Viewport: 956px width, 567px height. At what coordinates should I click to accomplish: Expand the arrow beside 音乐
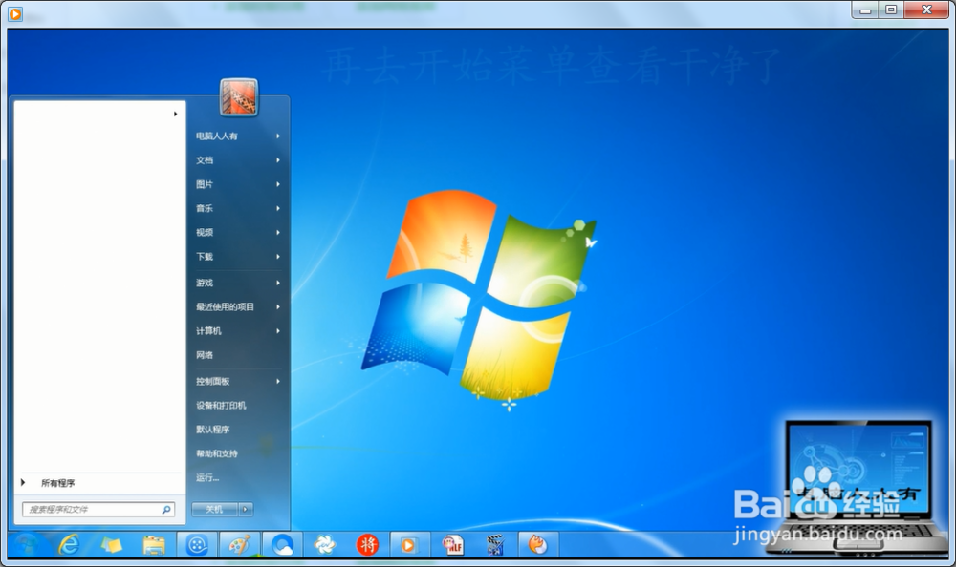pos(278,208)
